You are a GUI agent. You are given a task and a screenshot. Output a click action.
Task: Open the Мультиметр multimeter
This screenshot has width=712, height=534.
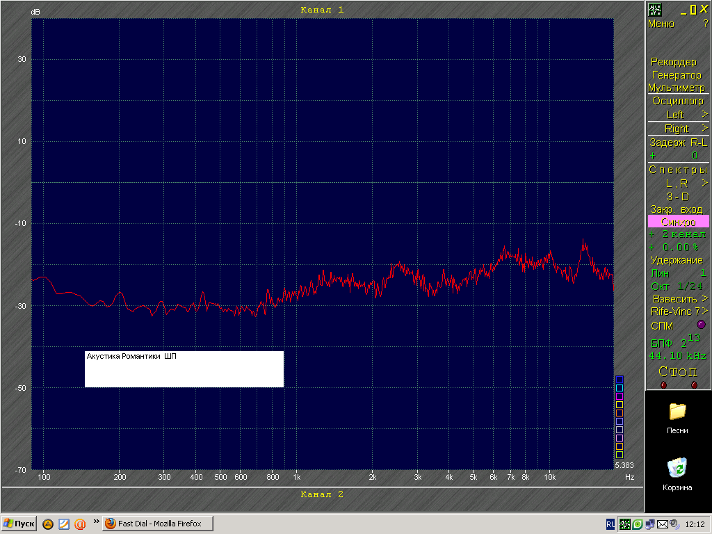(x=677, y=88)
